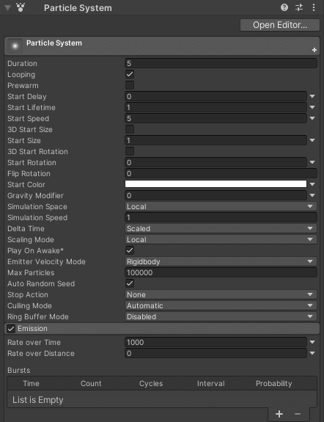
Task: Toggle the Emission module checkbox
Action: click(x=11, y=329)
